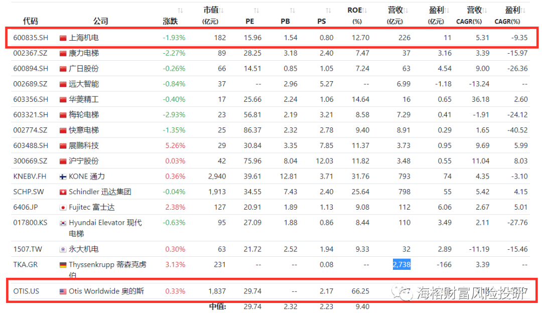The width and height of the screenshot is (542, 317).
Task: Select stock code KNEBV.FH
Action: tap(30, 177)
